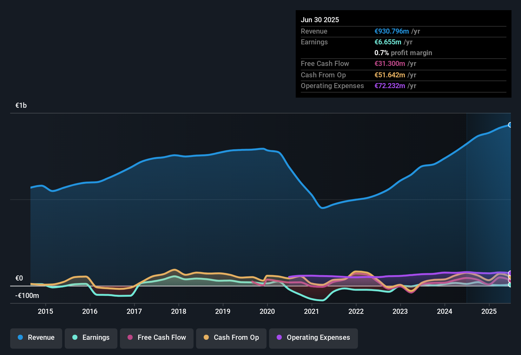This screenshot has height=355, width=521.
Task: Toggle the Earnings series off
Action: (91, 338)
